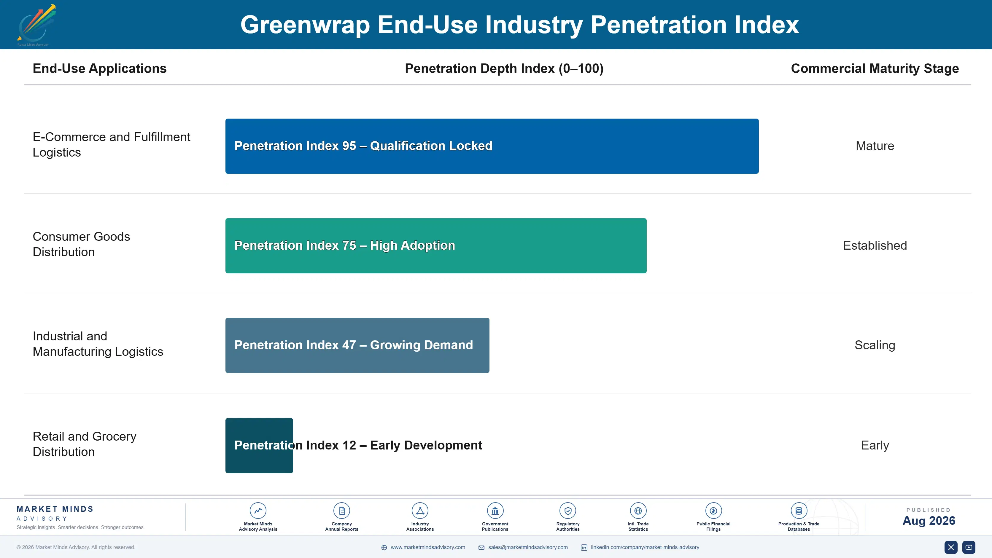Click the Strategic insights tagline text

click(80, 527)
